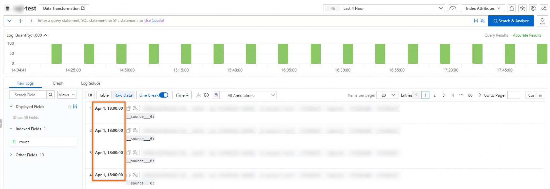This screenshot has width=550, height=189.
Task: Switch to the LogReduce tab
Action: 91,83
